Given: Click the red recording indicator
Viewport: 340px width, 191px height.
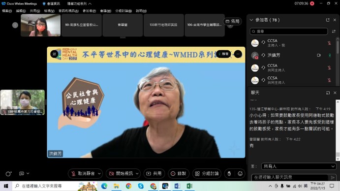Looking at the screenshot, I should [312, 3].
